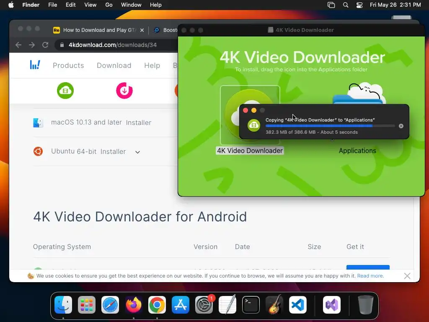Reload the 4kdownload page

coord(45,45)
